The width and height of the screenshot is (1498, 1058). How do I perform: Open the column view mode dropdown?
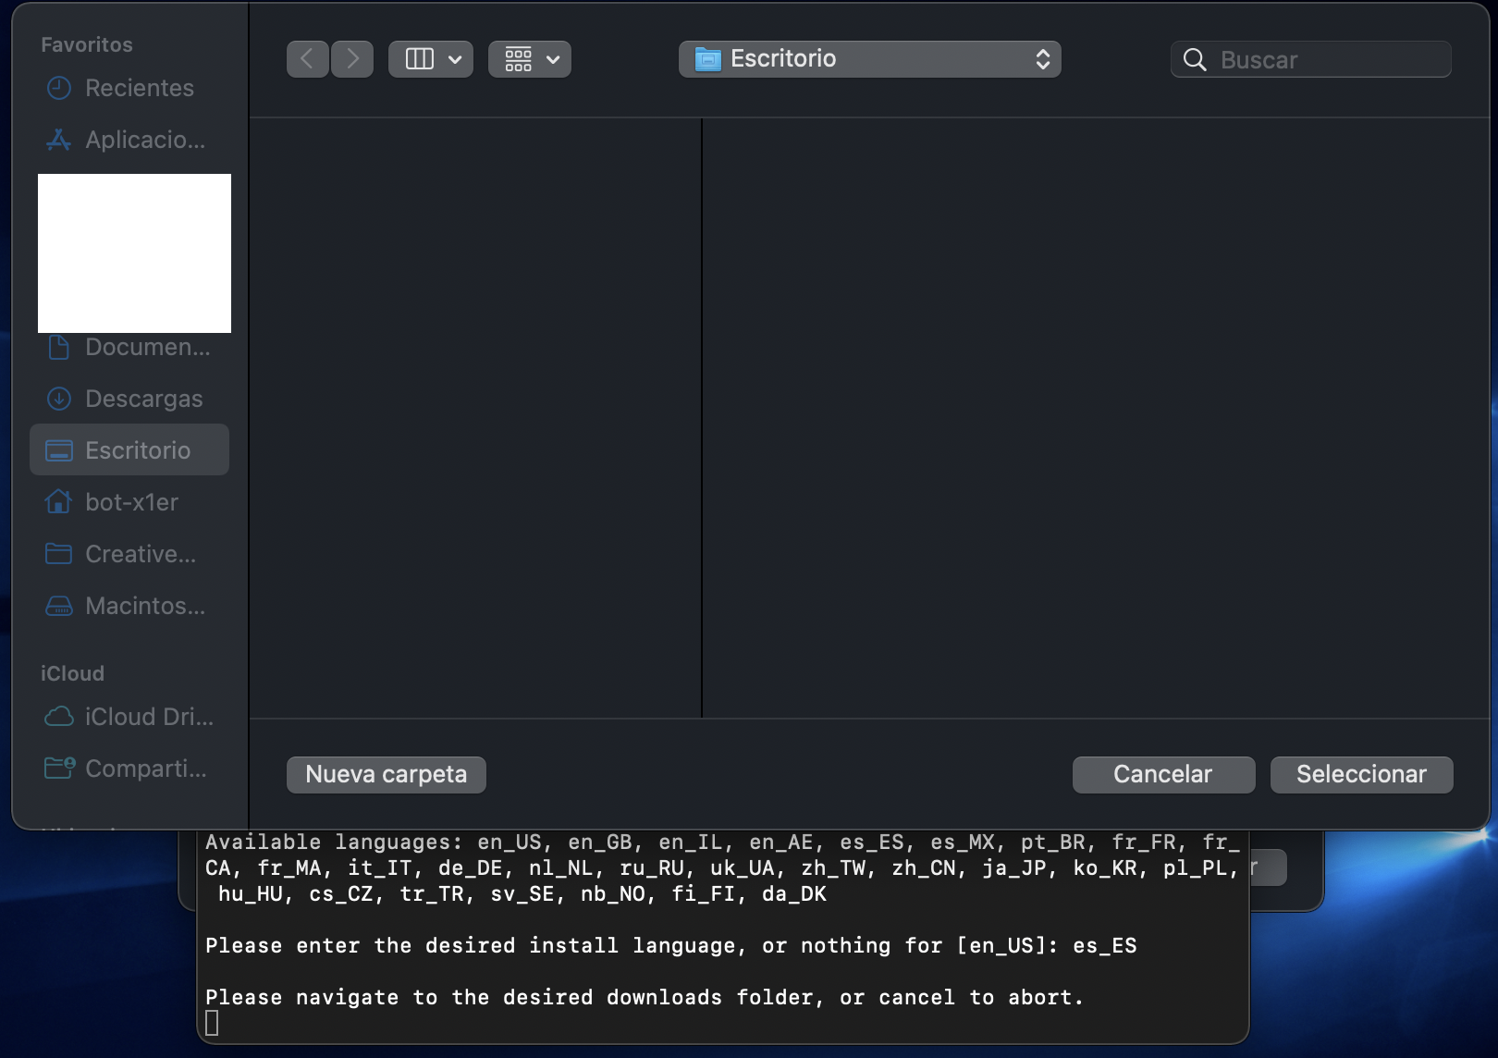pos(431,59)
